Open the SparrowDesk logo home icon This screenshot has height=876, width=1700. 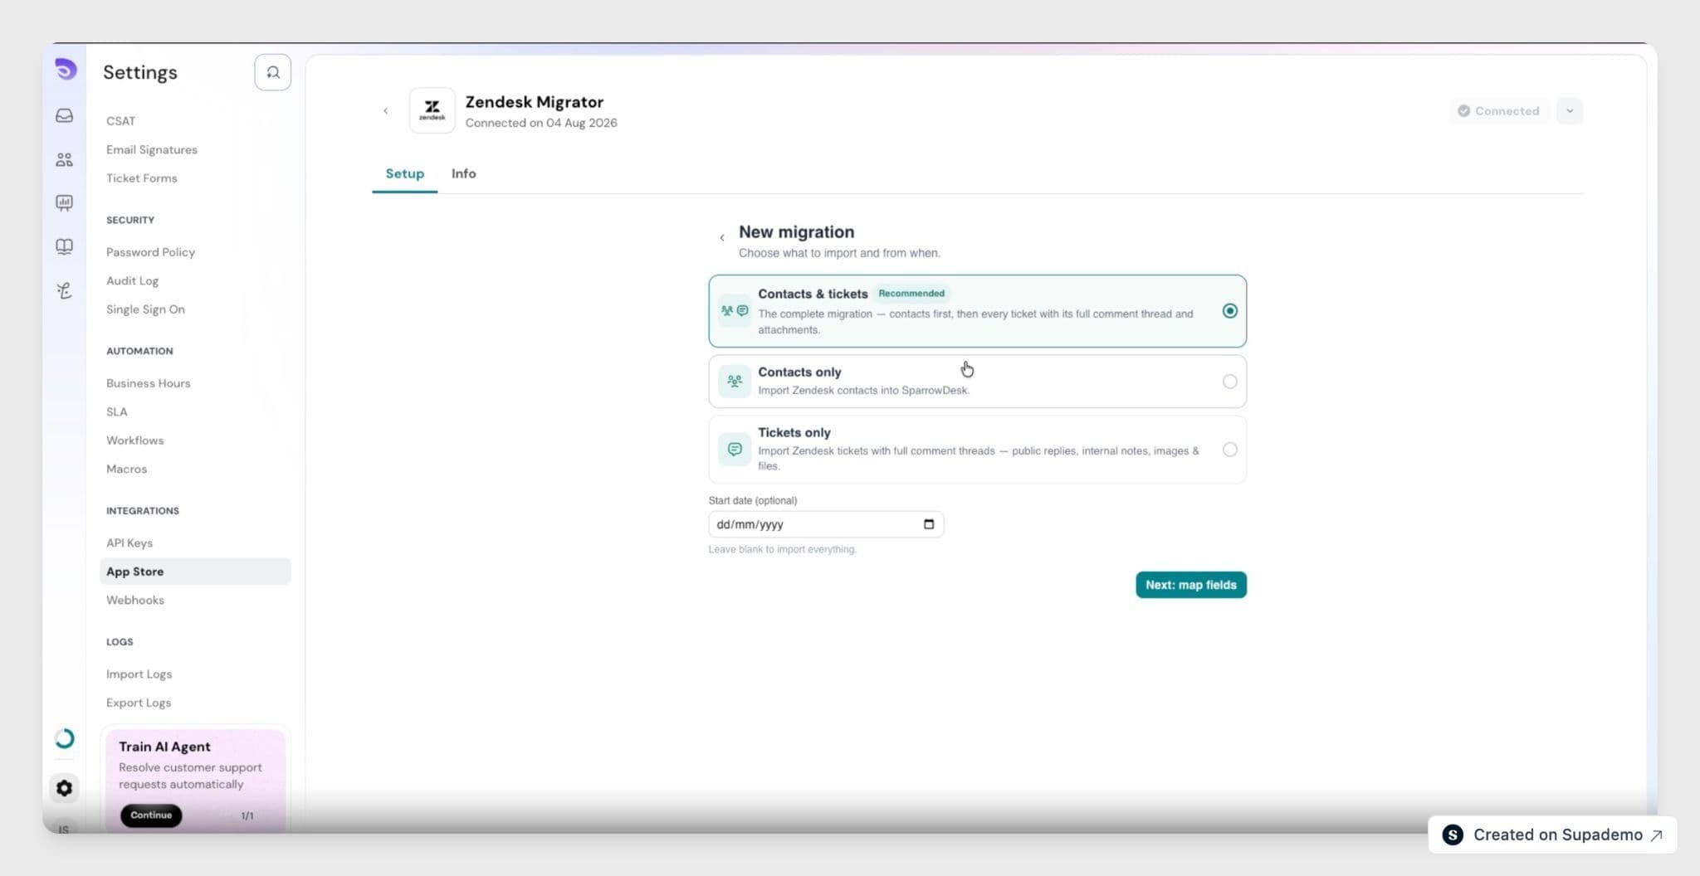pyautogui.click(x=65, y=70)
